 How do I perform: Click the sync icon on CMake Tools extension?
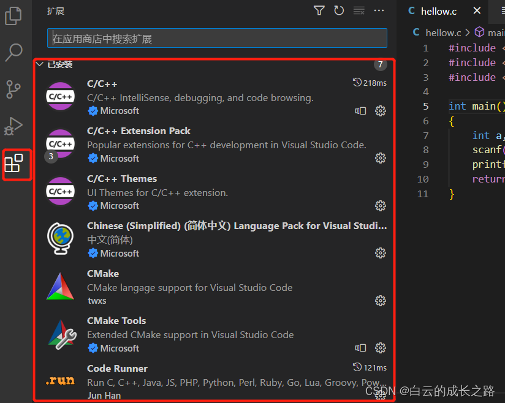click(x=360, y=348)
